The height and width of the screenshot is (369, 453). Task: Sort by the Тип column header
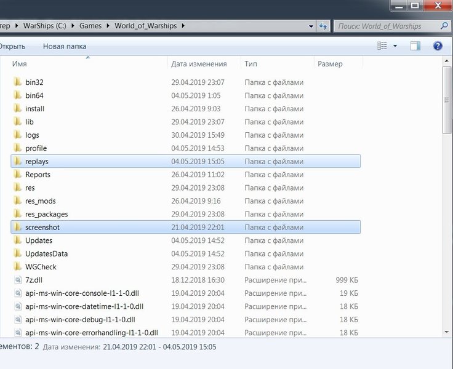[x=251, y=63]
